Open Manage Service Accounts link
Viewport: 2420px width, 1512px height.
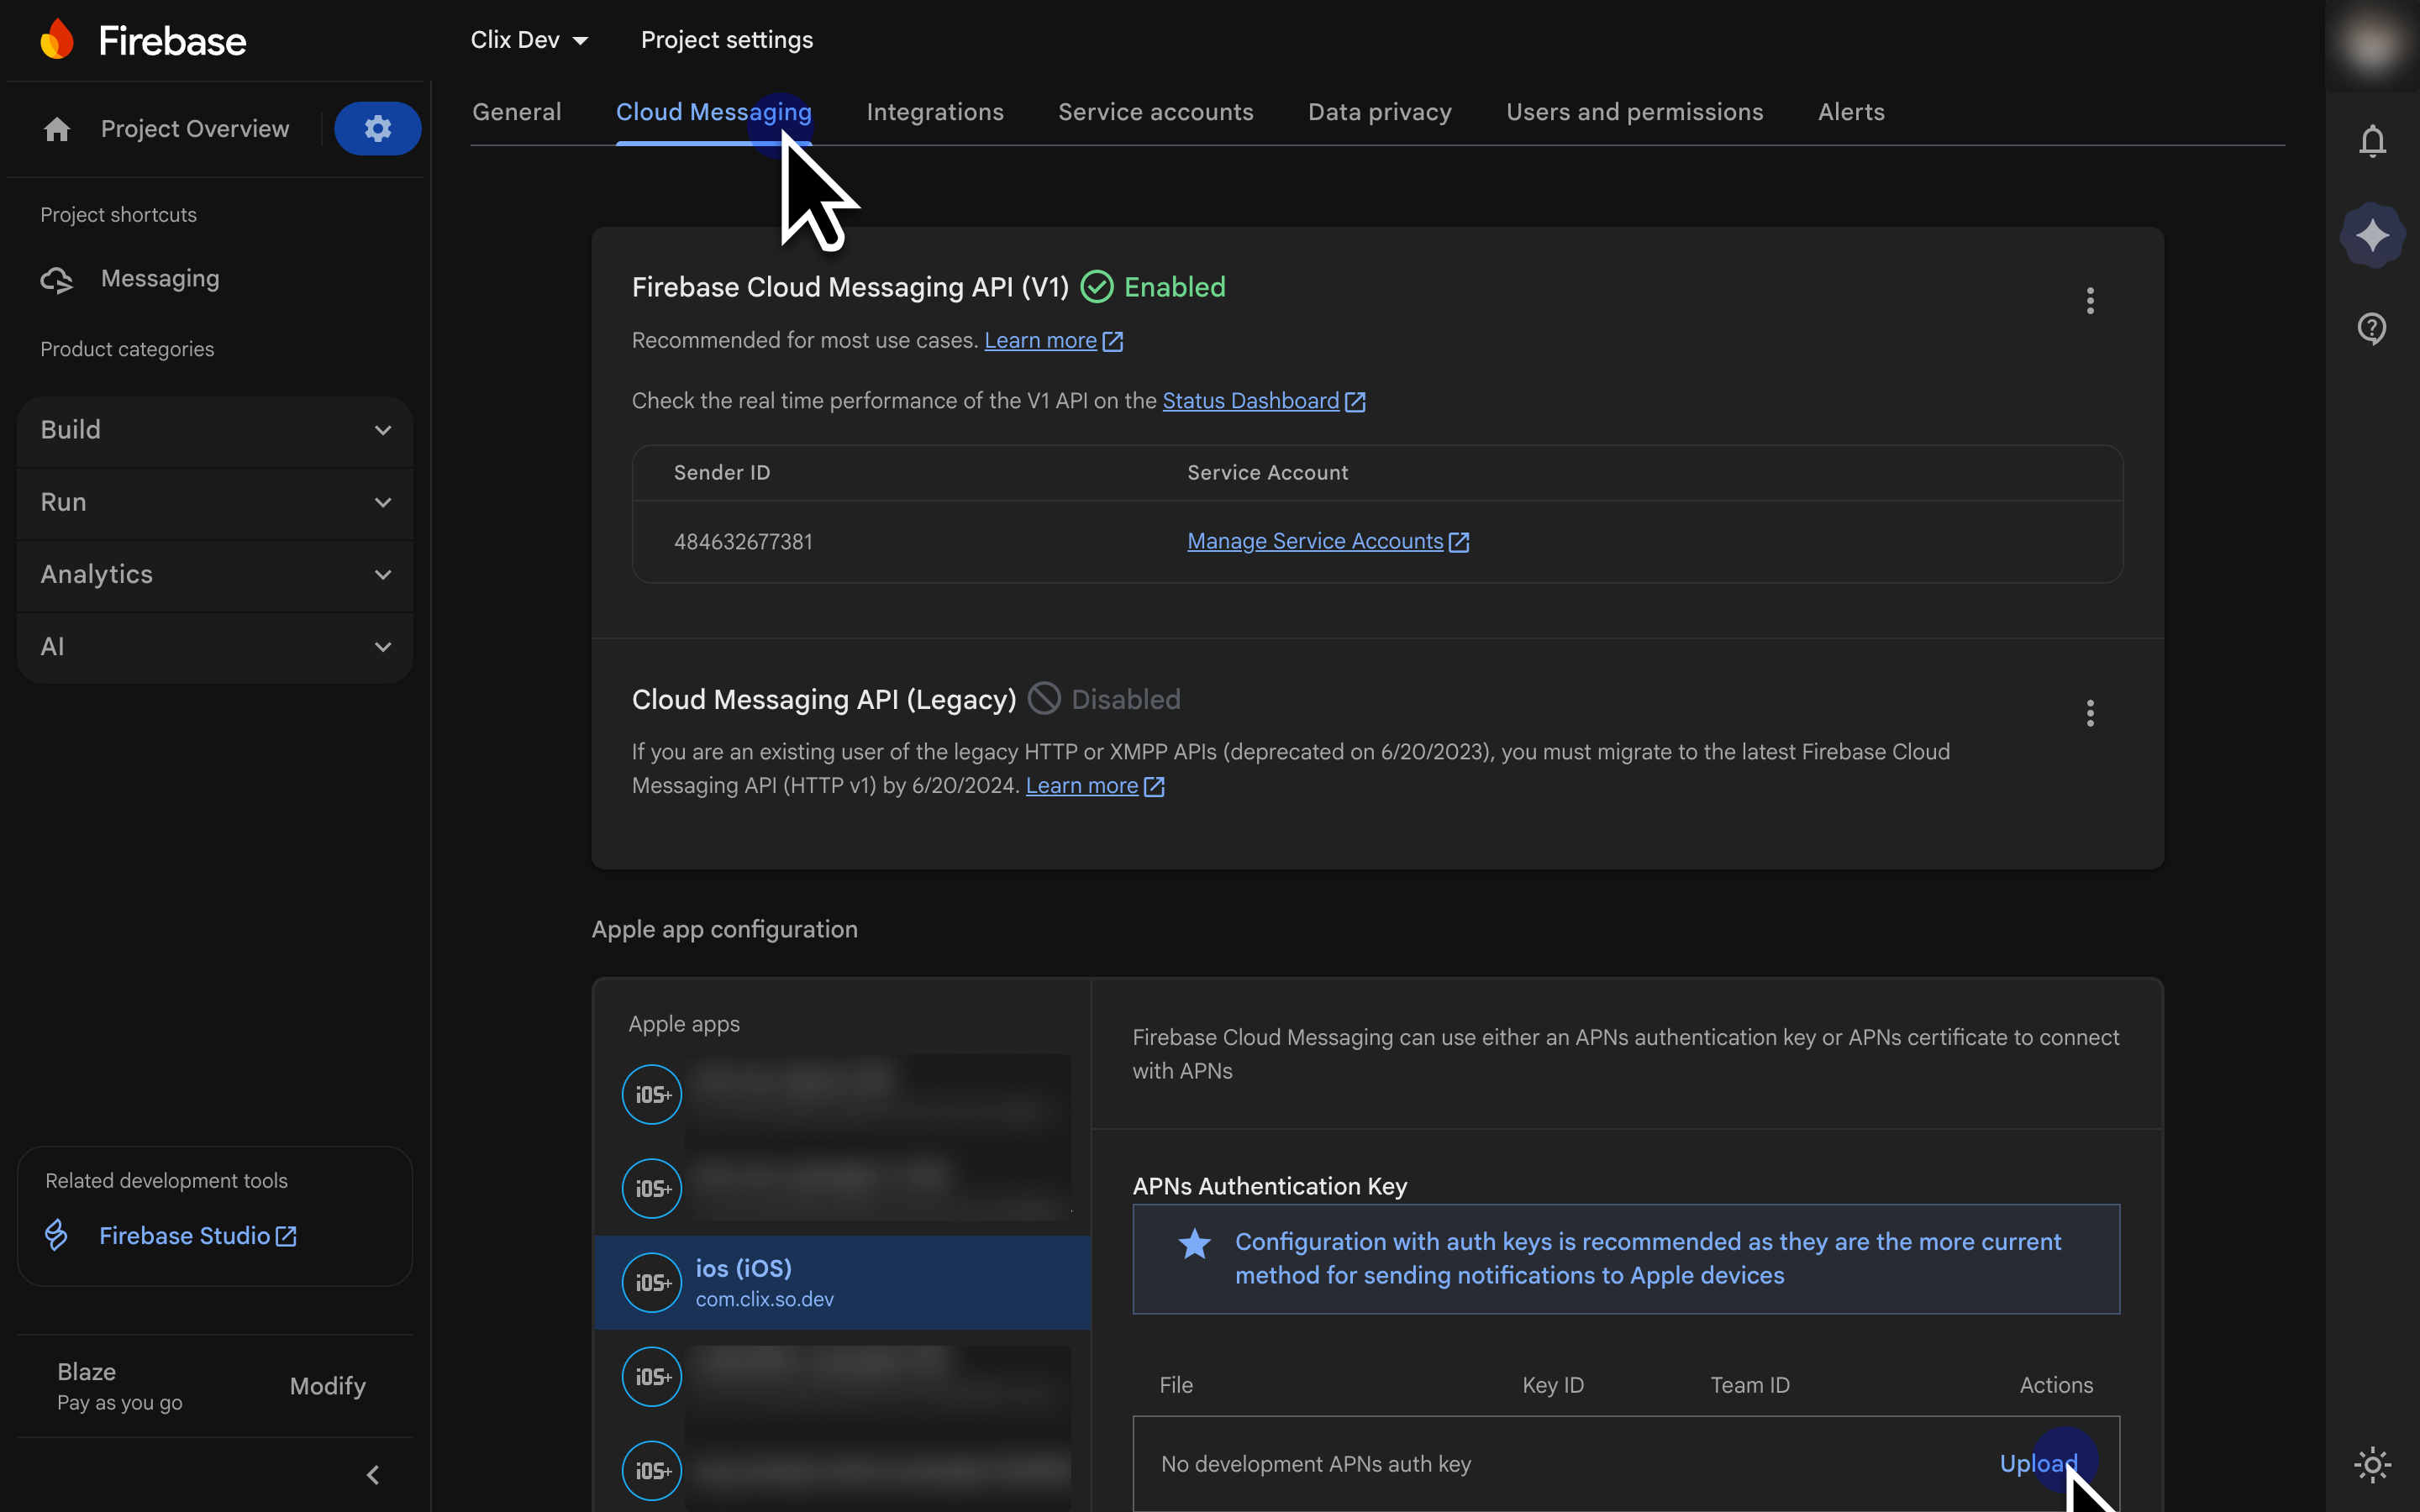1315,541
